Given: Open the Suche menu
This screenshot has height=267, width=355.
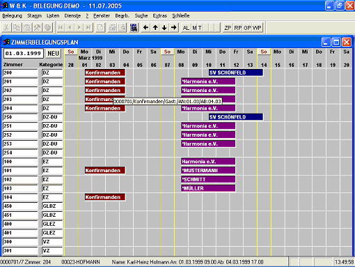Looking at the screenshot, I should pyautogui.click(x=141, y=15).
